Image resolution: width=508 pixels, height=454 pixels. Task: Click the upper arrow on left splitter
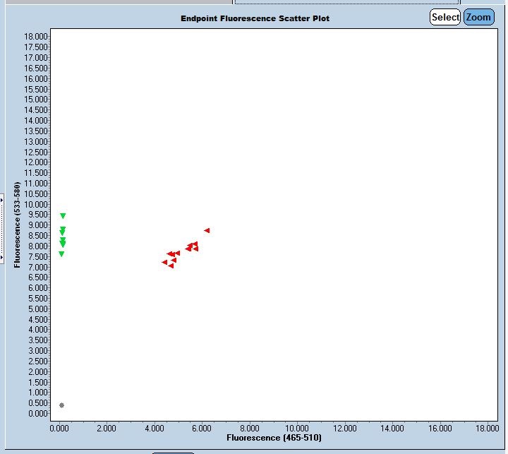(1, 201)
